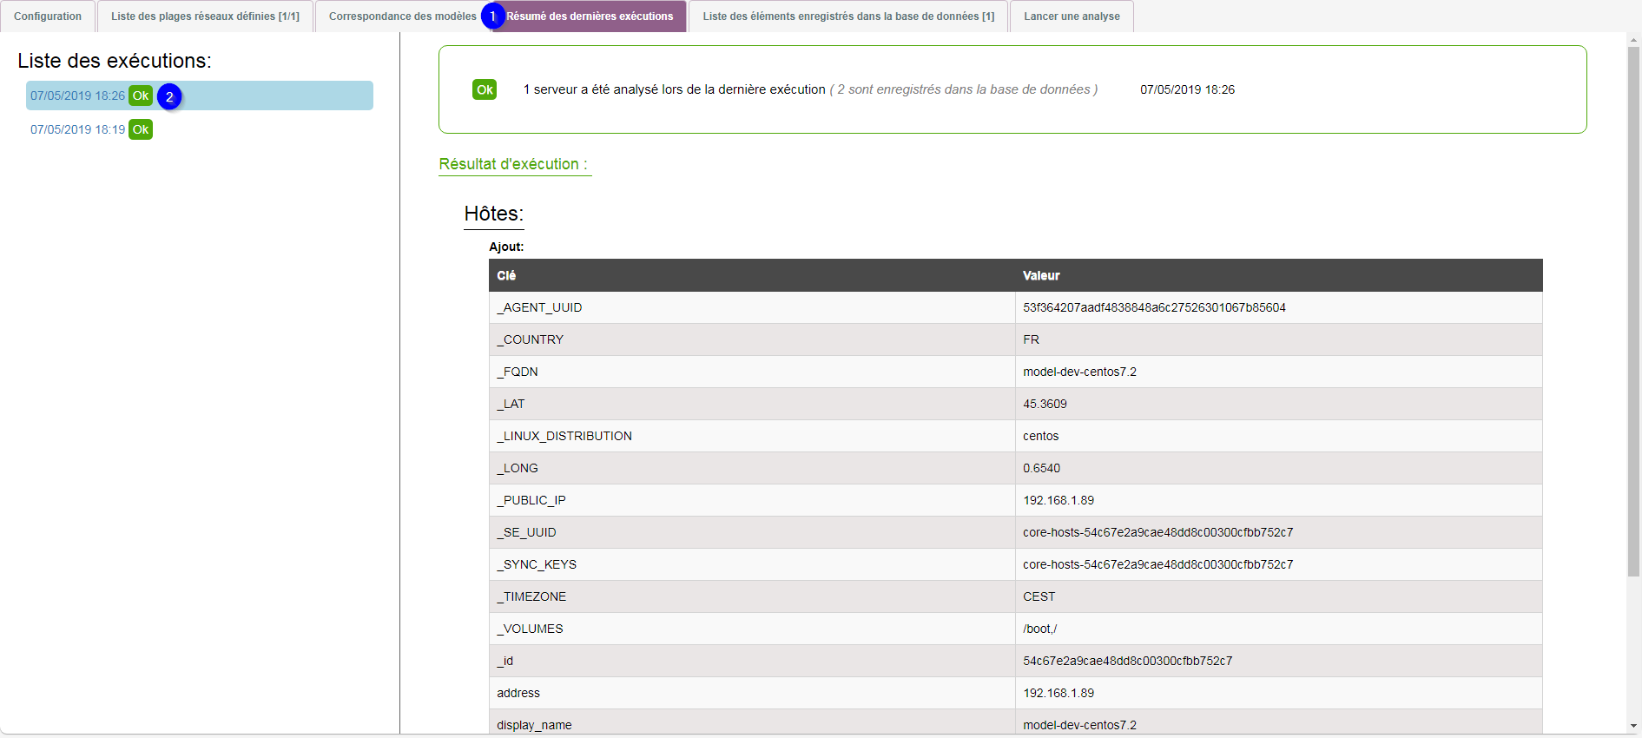This screenshot has width=1642, height=738.
Task: Click Ok badge next to 18:19 execution
Action: 141,129
